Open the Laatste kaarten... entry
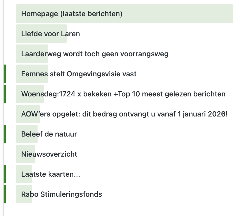 [x=51, y=174]
